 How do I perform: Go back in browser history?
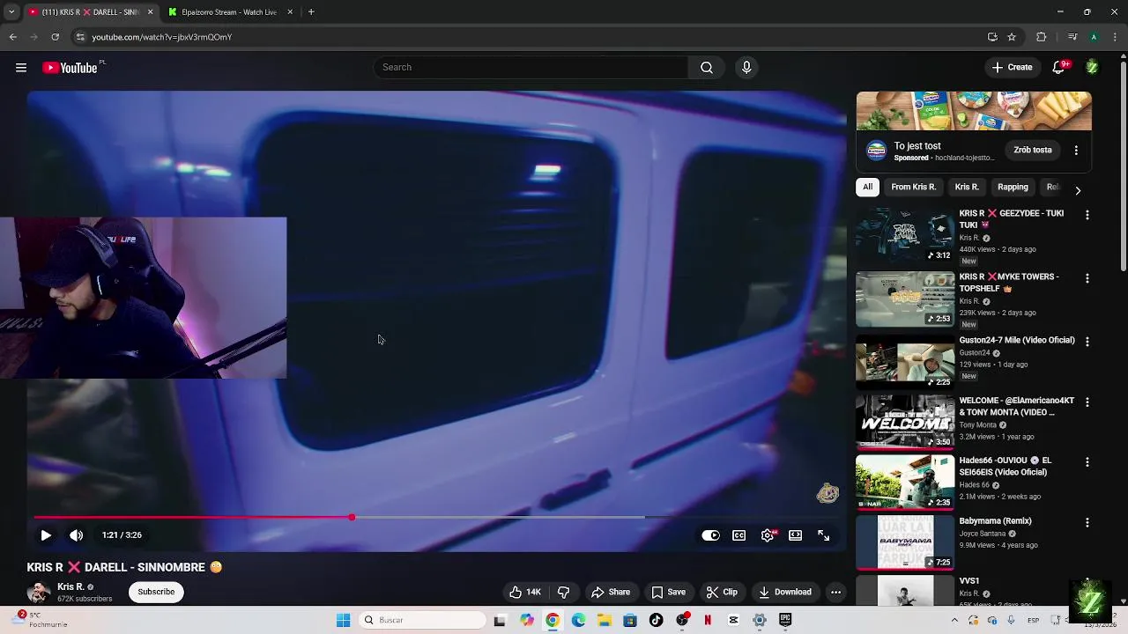coord(12,37)
